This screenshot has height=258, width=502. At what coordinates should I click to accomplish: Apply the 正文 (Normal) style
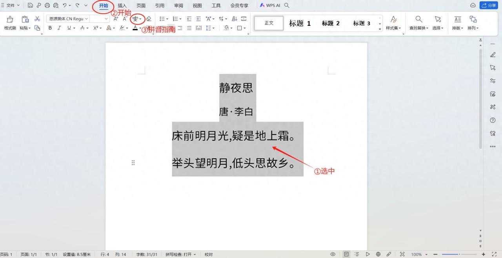269,23
